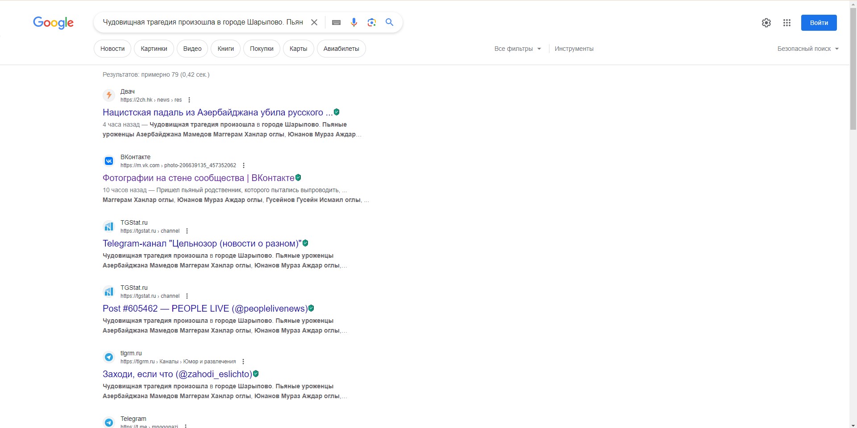
Task: Open Google Lens image search
Action: tap(372, 22)
